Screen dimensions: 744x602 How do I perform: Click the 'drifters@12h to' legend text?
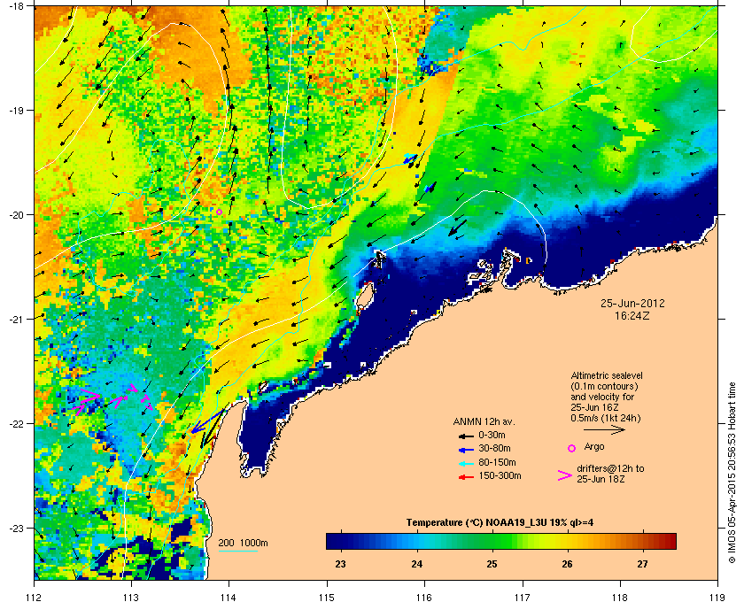[x=610, y=468]
